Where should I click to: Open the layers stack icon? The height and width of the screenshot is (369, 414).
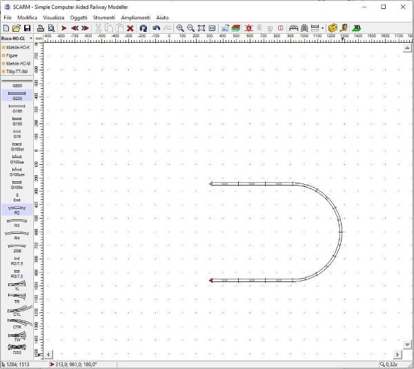click(236, 28)
